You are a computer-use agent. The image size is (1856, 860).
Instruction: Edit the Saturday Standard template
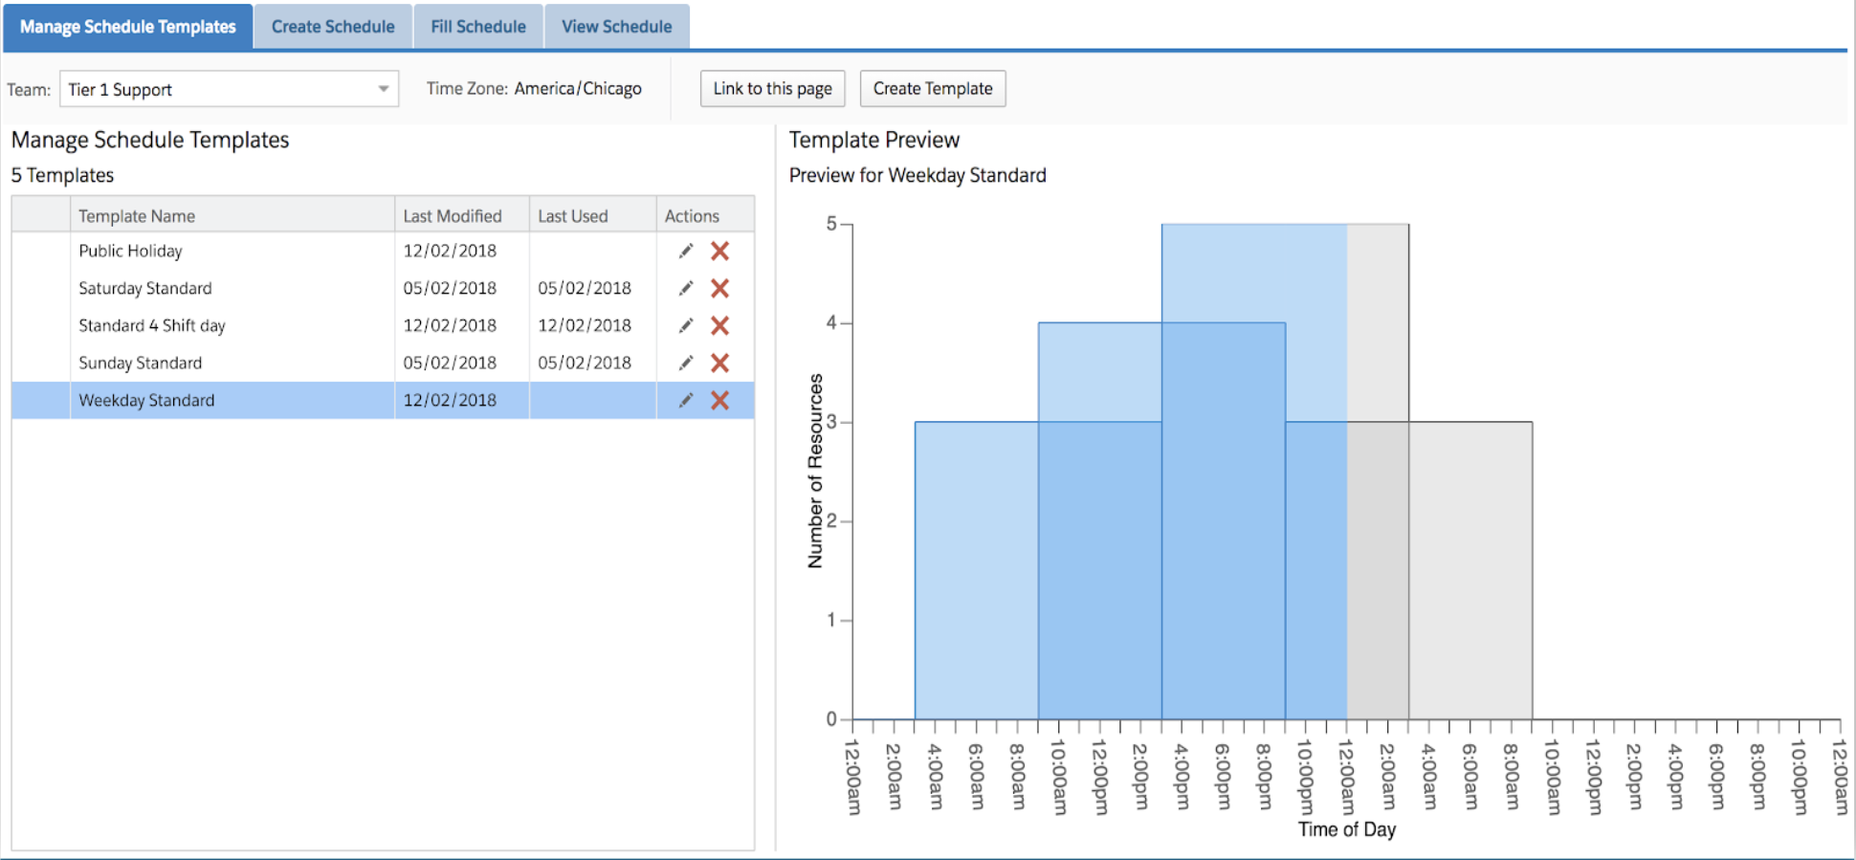click(x=686, y=288)
